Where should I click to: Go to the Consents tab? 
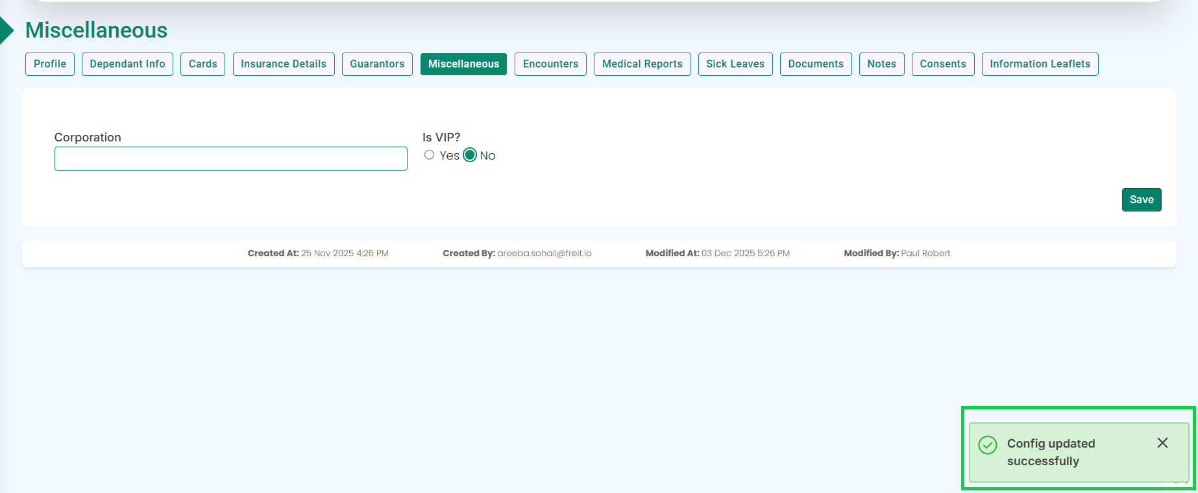942,64
